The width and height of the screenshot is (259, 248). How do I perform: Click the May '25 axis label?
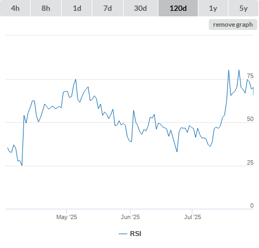coord(67,217)
